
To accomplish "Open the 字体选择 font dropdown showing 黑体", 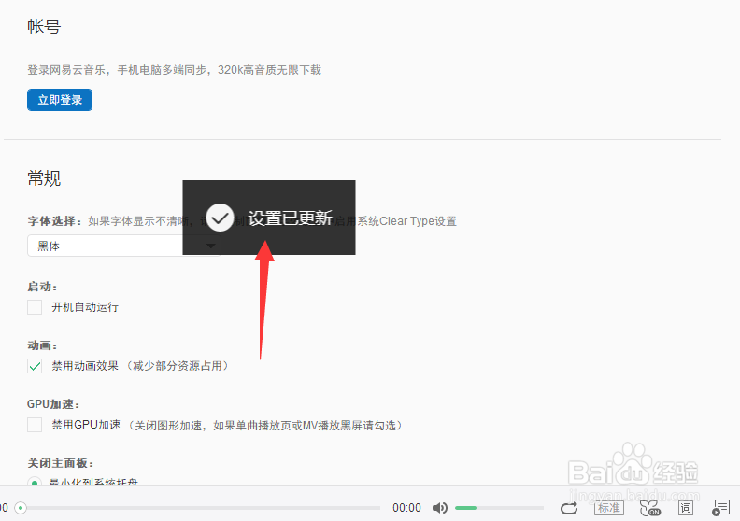I will [123, 246].
